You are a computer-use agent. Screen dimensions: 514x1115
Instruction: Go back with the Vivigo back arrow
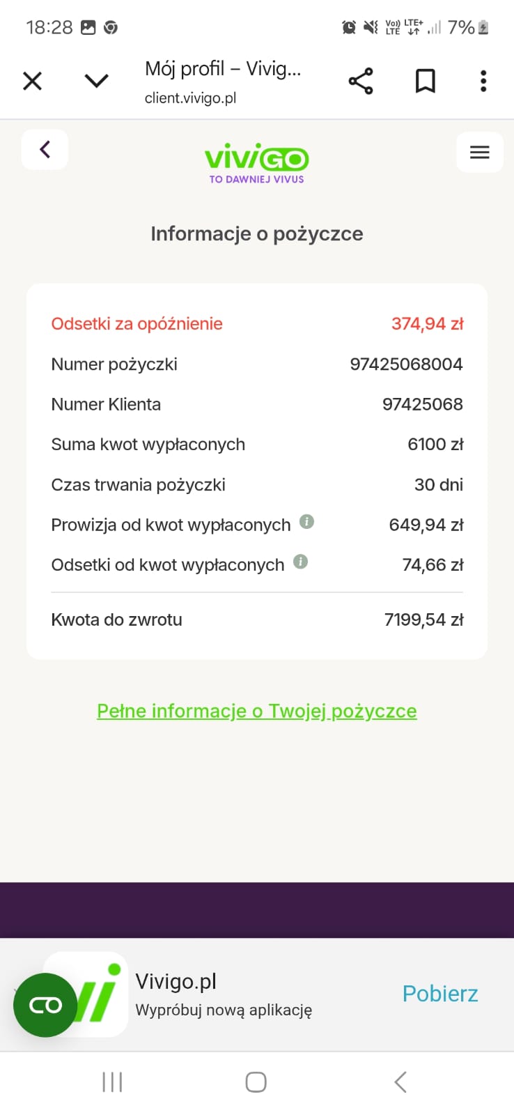(x=45, y=149)
